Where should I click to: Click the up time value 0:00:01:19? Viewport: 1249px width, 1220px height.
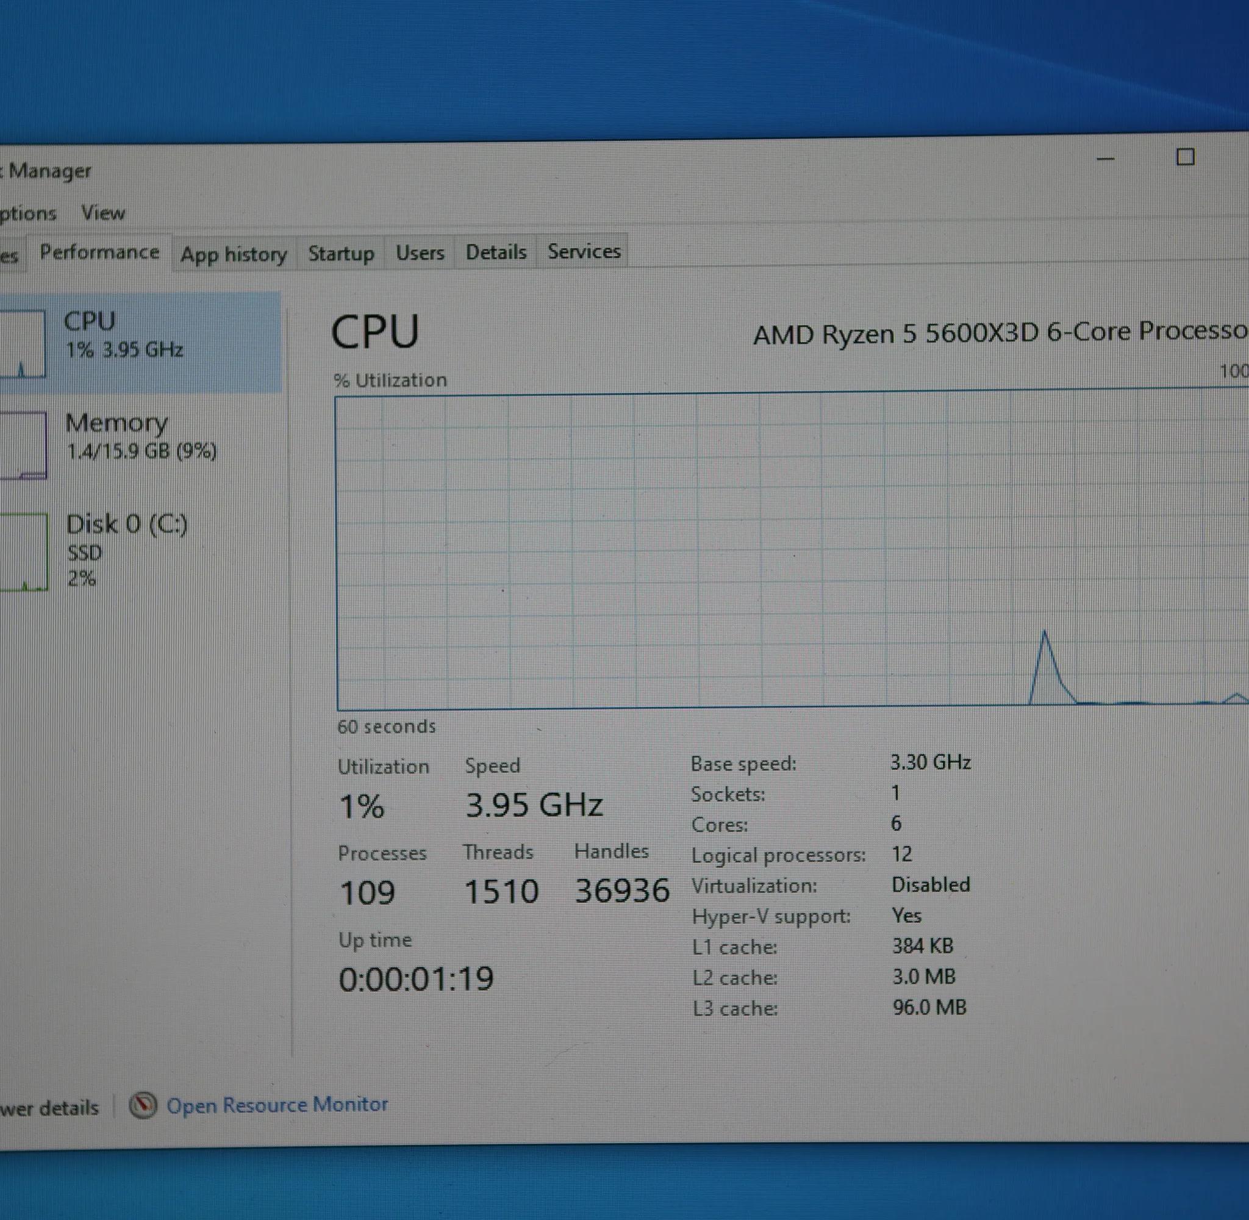(x=417, y=979)
